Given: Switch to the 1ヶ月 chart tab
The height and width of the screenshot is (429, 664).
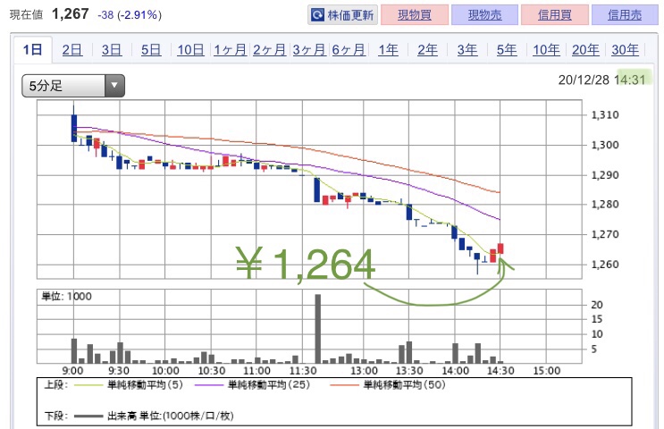Looking at the screenshot, I should tap(230, 50).
